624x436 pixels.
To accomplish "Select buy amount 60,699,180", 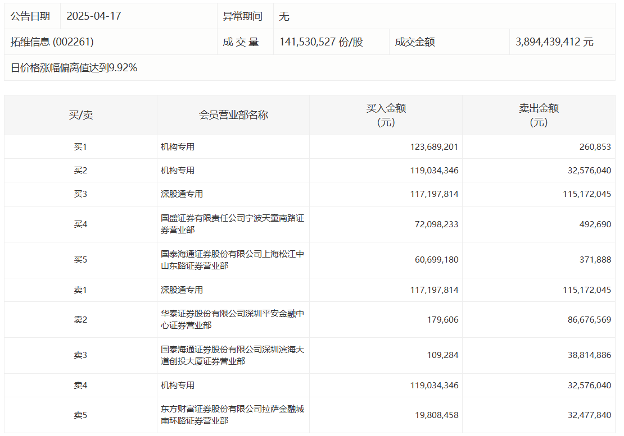I will point(437,260).
